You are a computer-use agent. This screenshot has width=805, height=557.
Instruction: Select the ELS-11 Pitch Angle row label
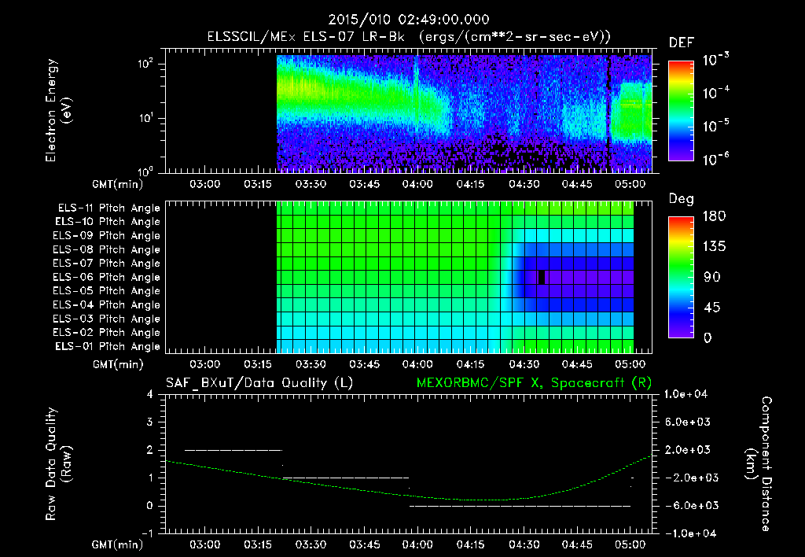click(x=108, y=208)
